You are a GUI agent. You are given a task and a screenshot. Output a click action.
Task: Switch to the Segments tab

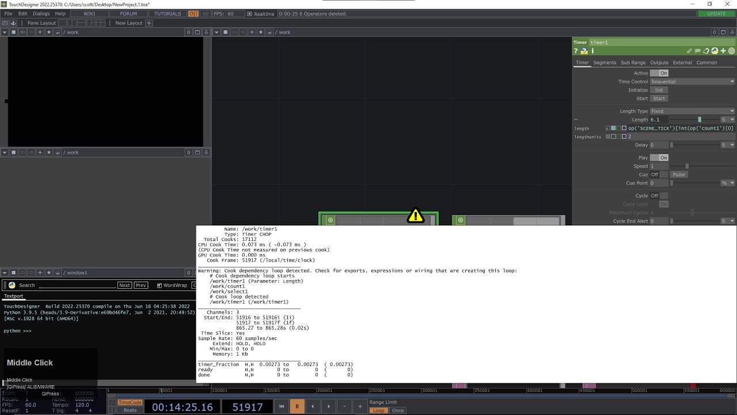[605, 63]
